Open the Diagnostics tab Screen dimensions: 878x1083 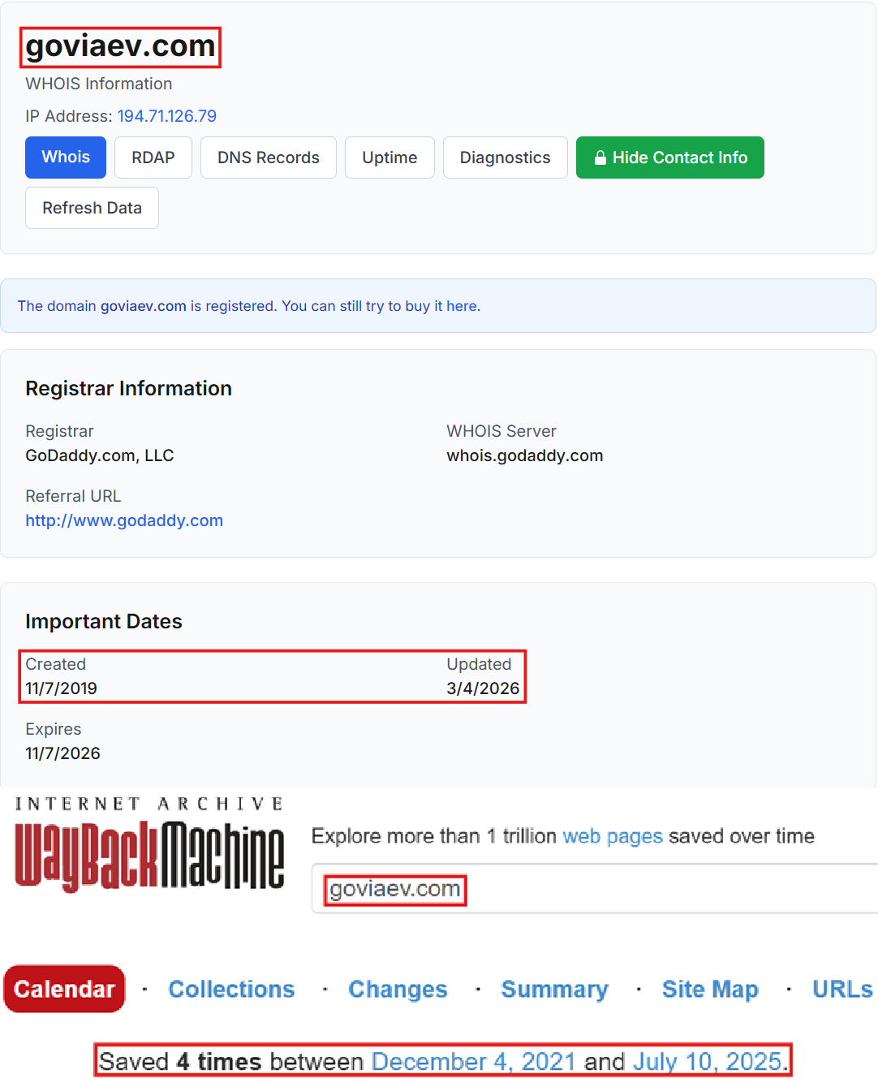pos(505,157)
